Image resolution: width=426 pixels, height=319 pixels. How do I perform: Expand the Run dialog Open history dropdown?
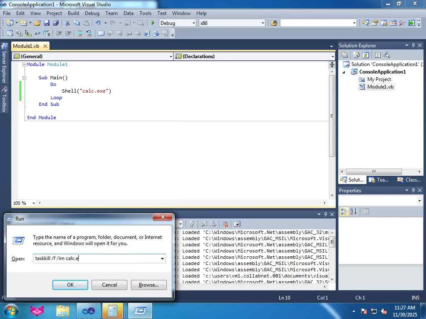click(x=162, y=258)
